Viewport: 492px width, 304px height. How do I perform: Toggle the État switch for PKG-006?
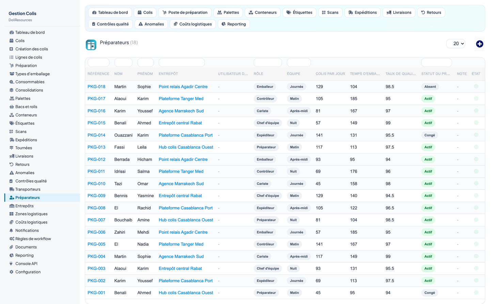476,232
